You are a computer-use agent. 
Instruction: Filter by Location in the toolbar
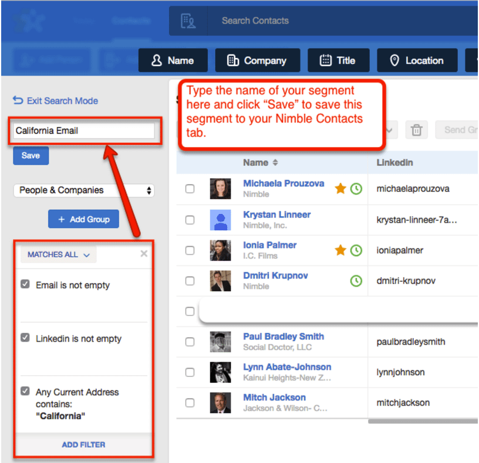417,60
